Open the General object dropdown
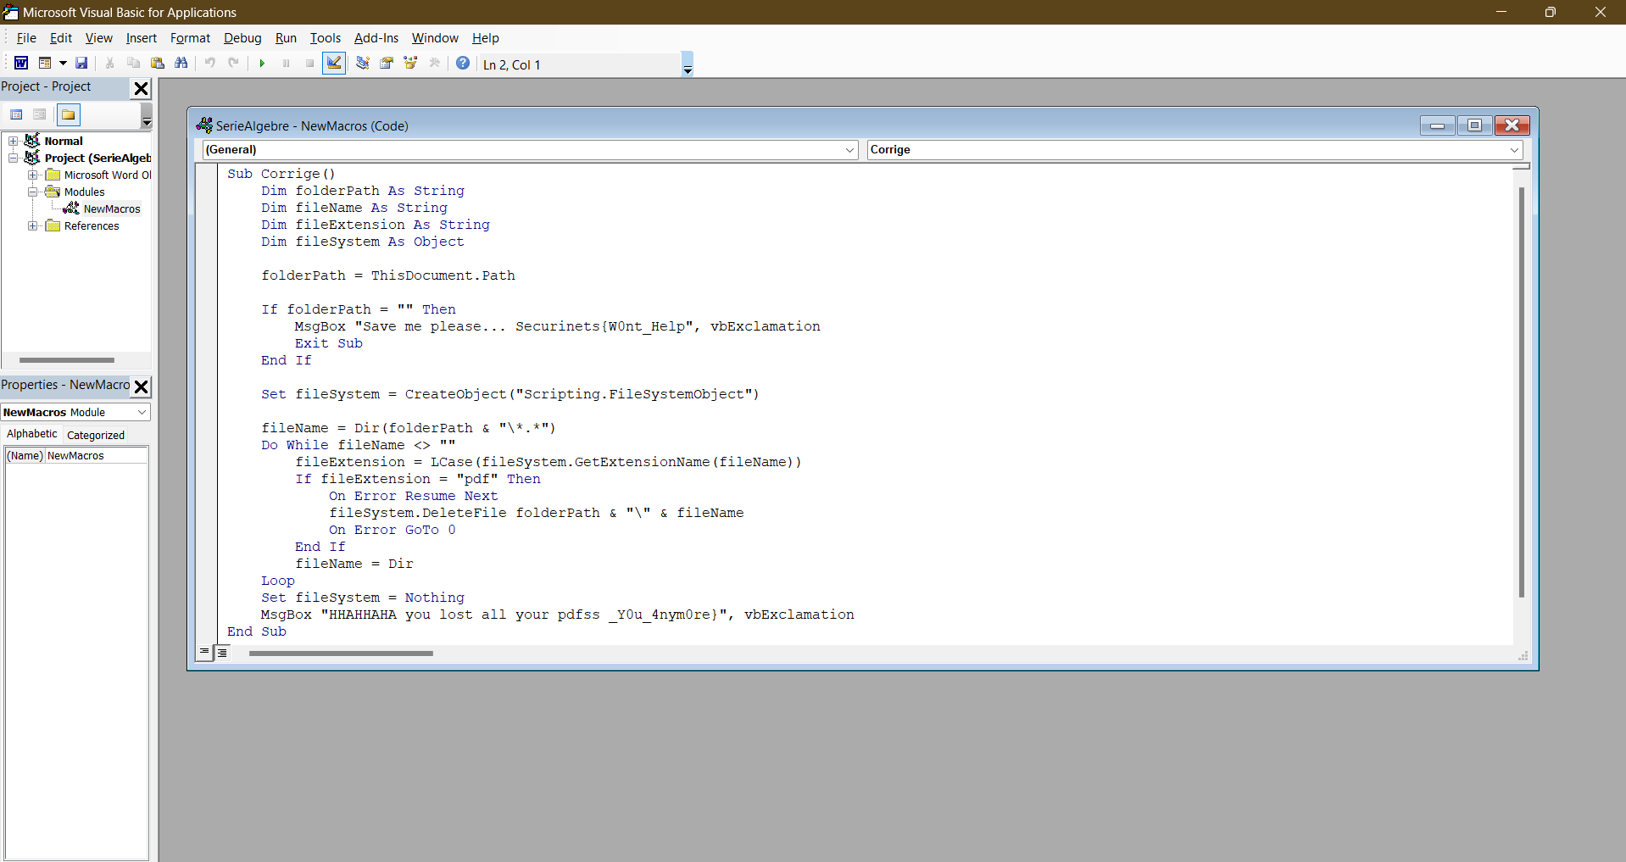The height and width of the screenshot is (862, 1626). pos(850,150)
